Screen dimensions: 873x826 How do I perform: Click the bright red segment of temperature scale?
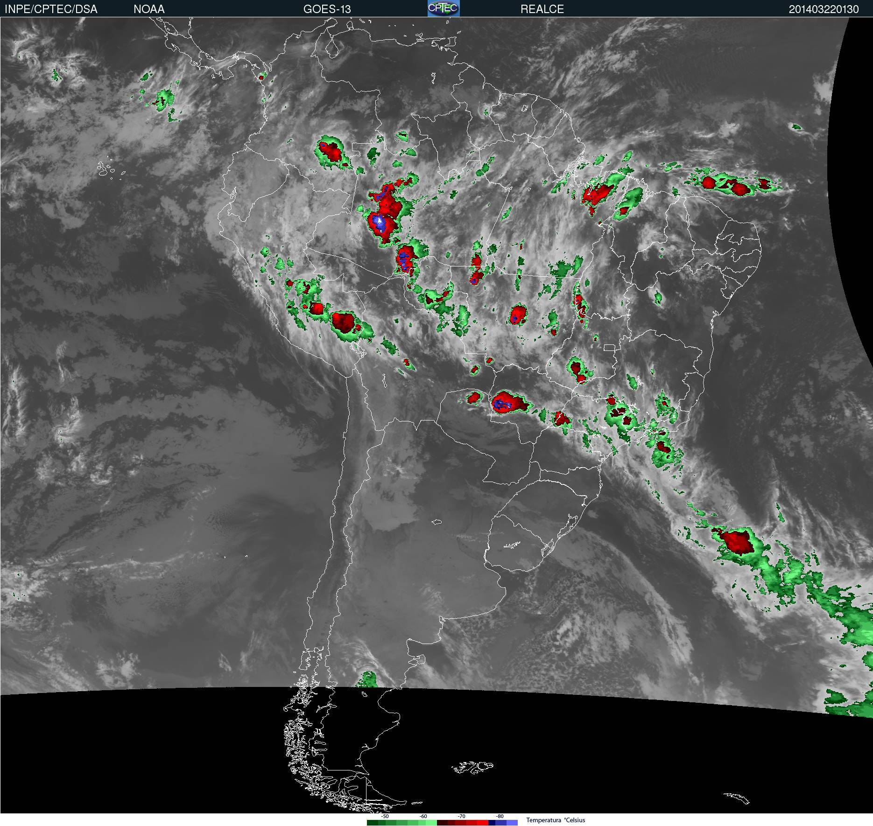(483, 822)
